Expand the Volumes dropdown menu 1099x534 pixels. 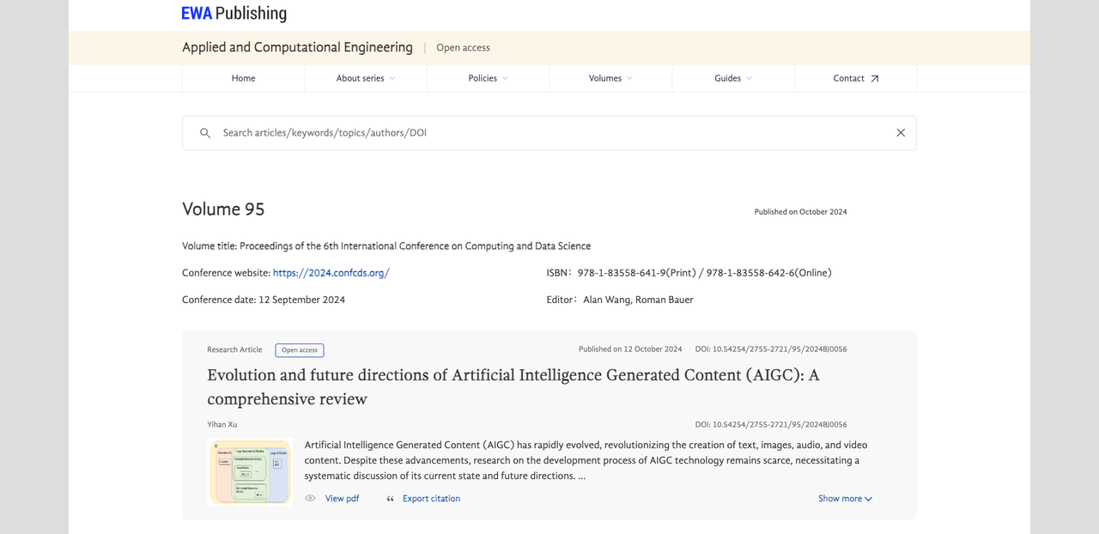[610, 78]
